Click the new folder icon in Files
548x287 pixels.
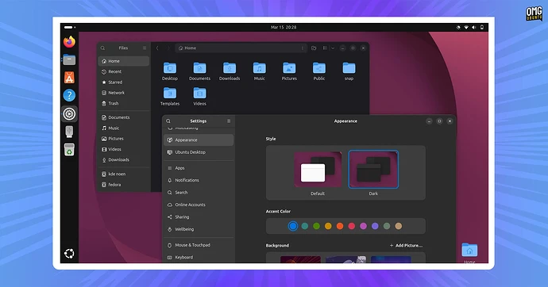pyautogui.click(x=314, y=48)
